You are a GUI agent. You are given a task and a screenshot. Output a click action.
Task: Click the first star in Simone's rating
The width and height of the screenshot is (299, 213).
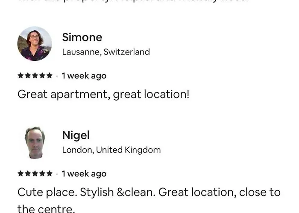[21, 76]
